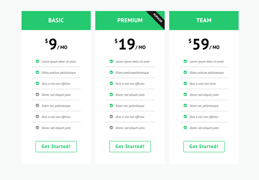Screen dimensions: 259x180
Task: Click the $9/mo price
Action: (56, 44)
